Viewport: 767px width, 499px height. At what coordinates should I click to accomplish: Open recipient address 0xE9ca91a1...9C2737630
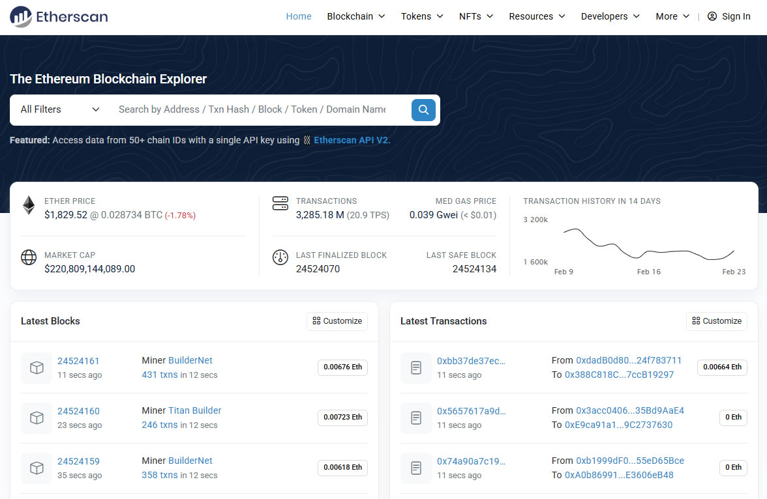coord(619,425)
